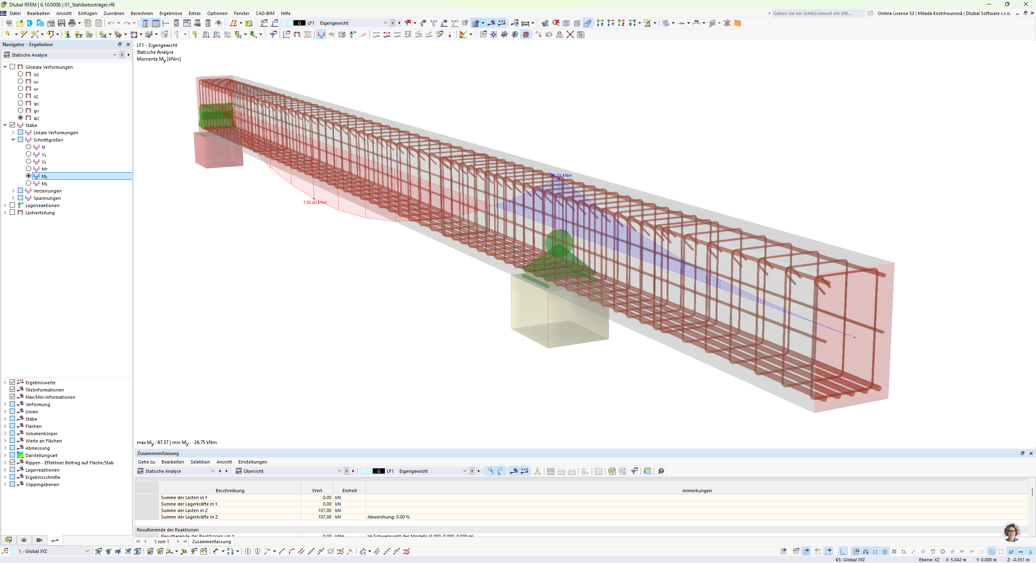Open the Übersicht dropdown in summary panel
1036x563 pixels.
[x=339, y=471]
